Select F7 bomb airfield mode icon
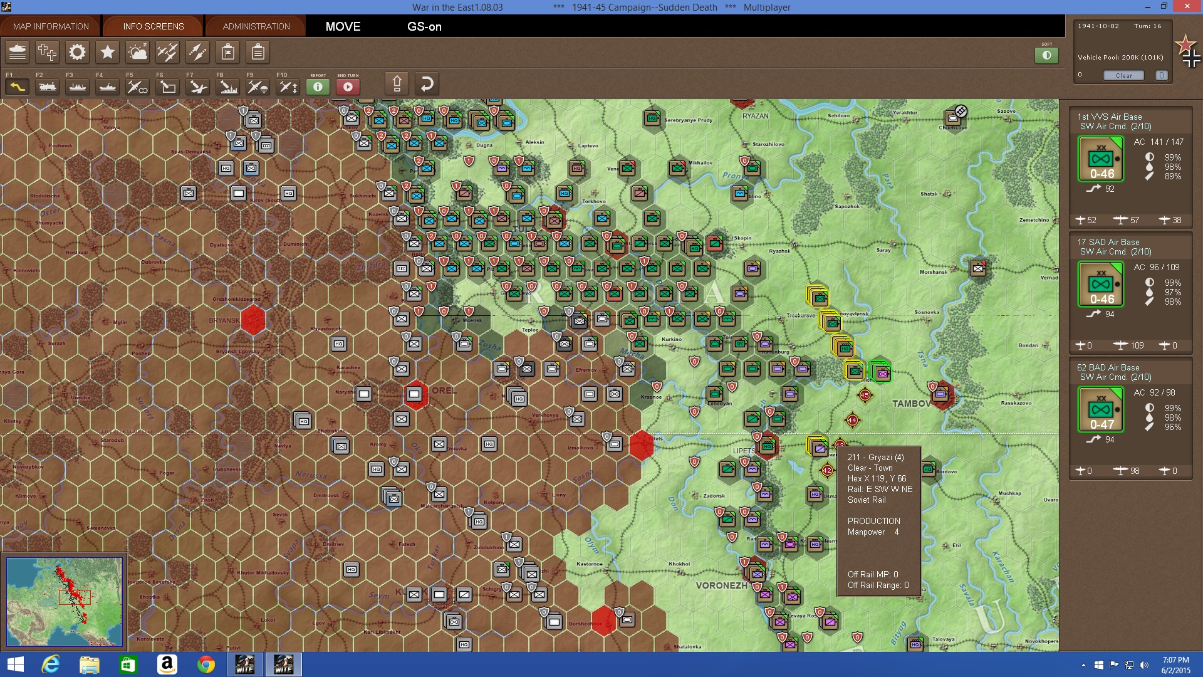 (x=197, y=87)
